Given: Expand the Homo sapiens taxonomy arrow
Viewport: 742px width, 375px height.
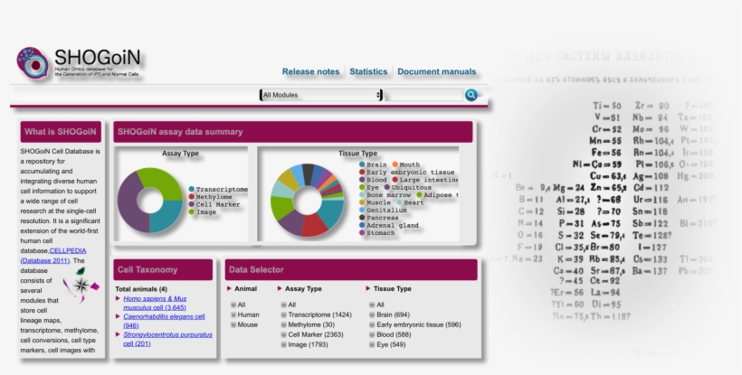Looking at the screenshot, I should pyautogui.click(x=118, y=298).
